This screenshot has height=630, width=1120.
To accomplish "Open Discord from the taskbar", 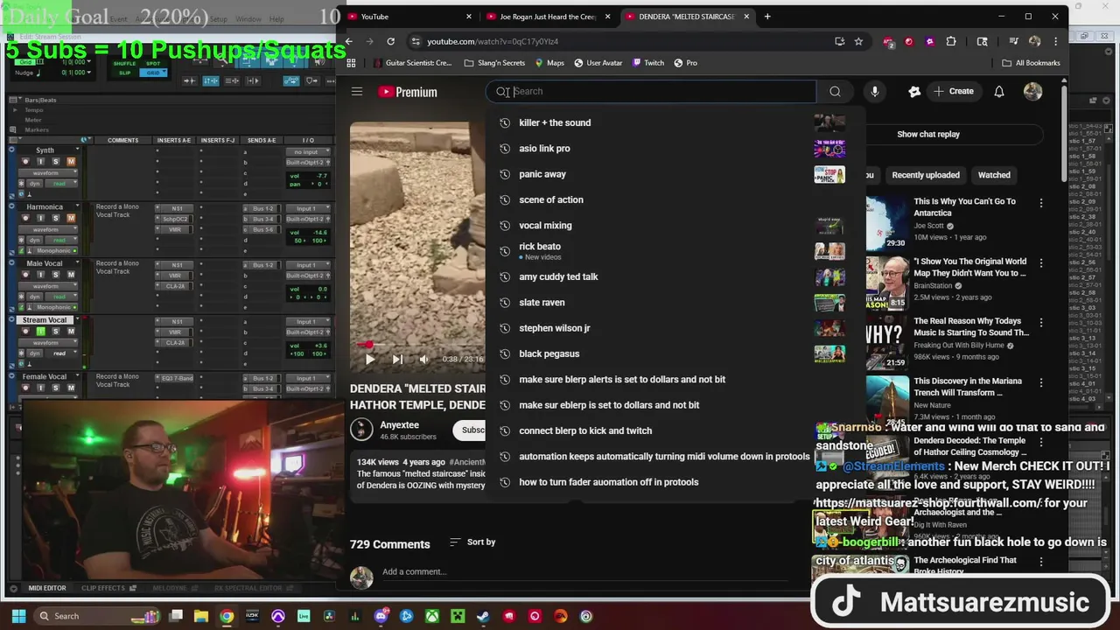I will point(381,616).
